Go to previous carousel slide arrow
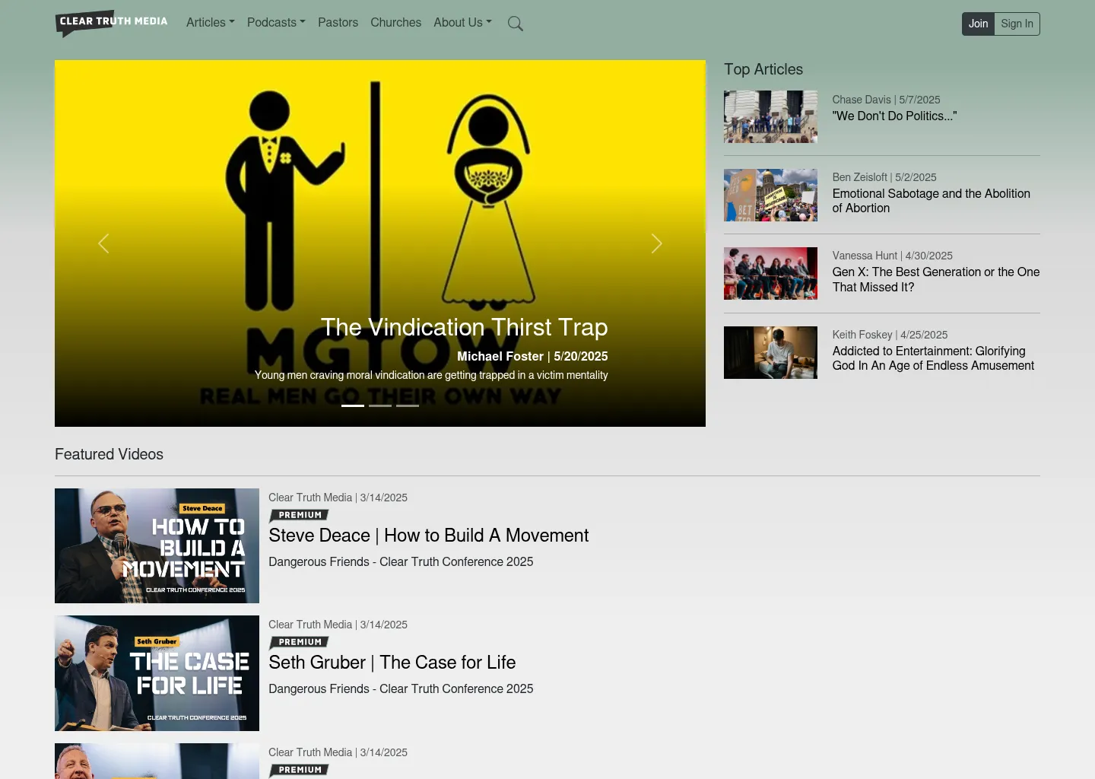The width and height of the screenshot is (1095, 779). point(103,243)
